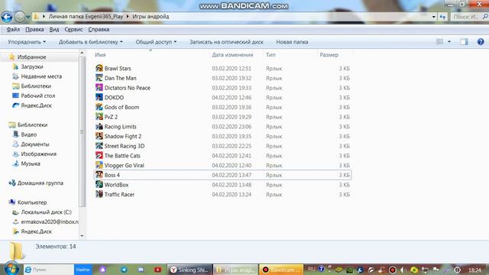Open Документы library

pyautogui.click(x=35, y=144)
